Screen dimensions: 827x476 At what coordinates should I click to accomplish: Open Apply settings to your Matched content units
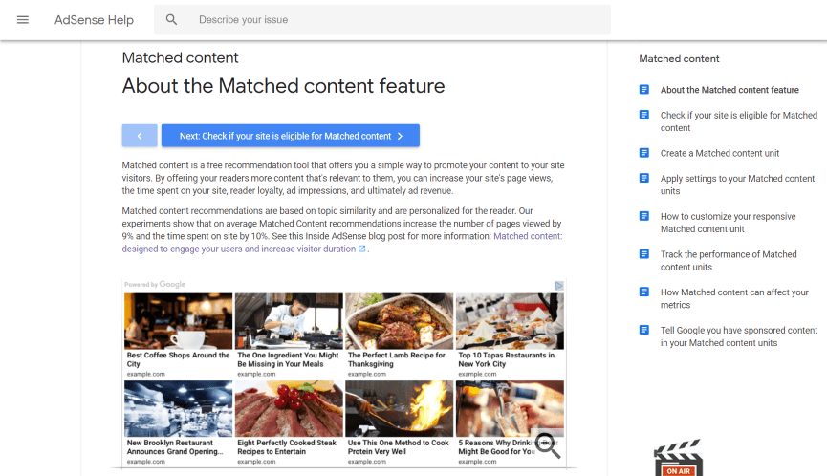point(737,184)
